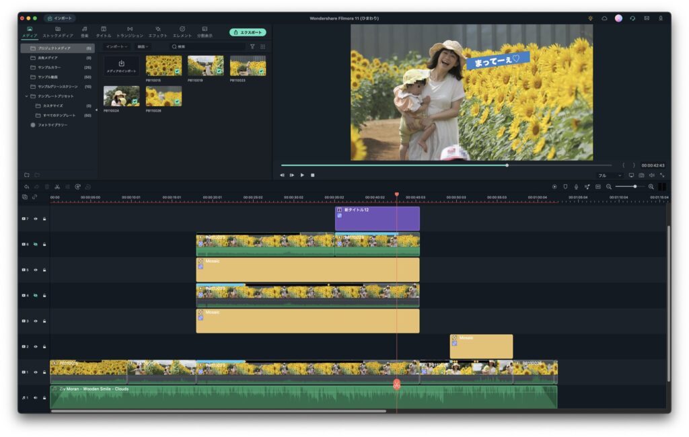Screen dimensions: 689x437
Task: Click the scissors split tool in timeline toolbar
Action: (x=57, y=186)
